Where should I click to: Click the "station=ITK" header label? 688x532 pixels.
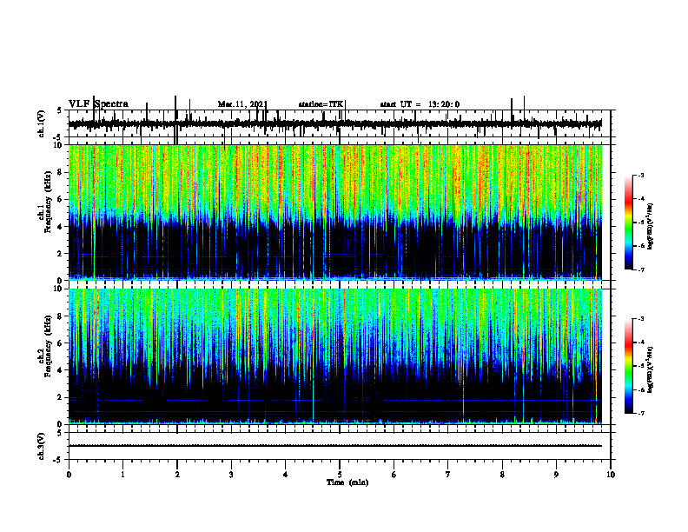(321, 104)
